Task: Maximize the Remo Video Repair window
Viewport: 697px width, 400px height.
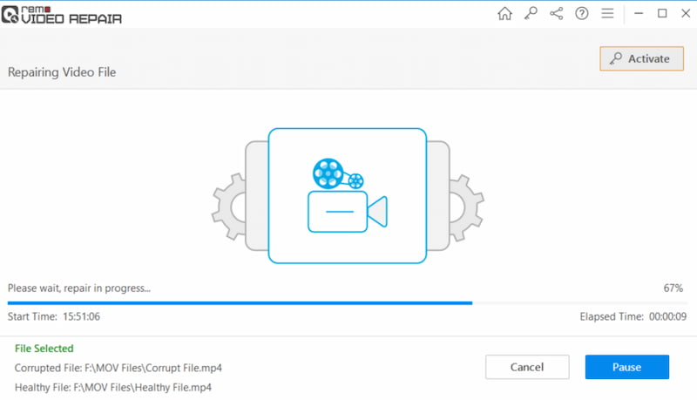Action: (x=662, y=14)
